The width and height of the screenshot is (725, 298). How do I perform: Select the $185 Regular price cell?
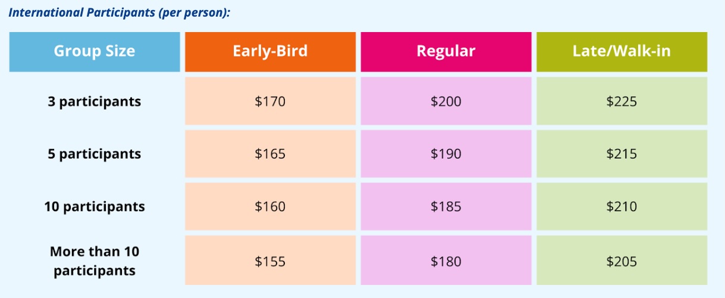pos(446,207)
